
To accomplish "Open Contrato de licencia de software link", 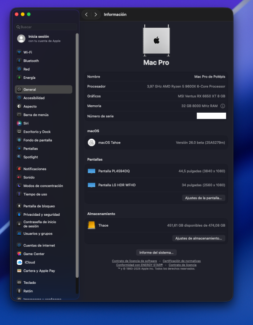I will click(134, 261).
